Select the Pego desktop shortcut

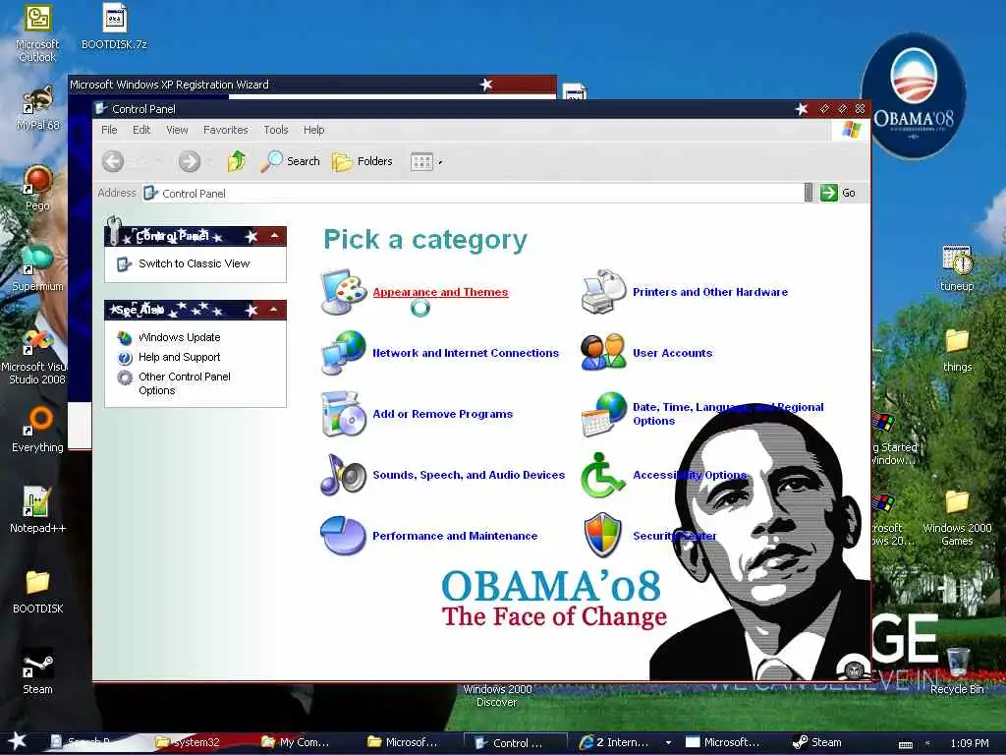coord(37,188)
